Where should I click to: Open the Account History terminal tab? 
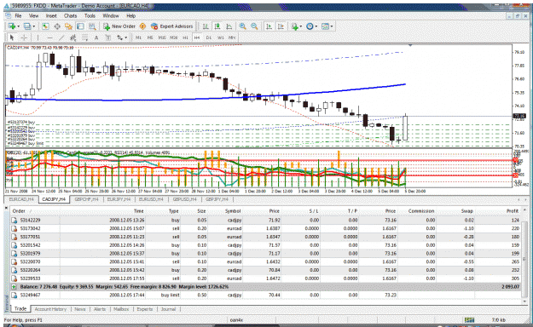[x=50, y=309]
